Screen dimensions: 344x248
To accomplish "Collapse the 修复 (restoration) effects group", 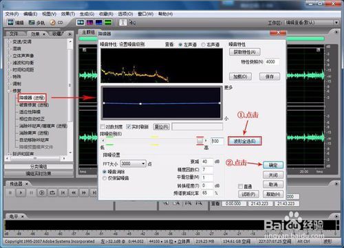I will pos(8,91).
